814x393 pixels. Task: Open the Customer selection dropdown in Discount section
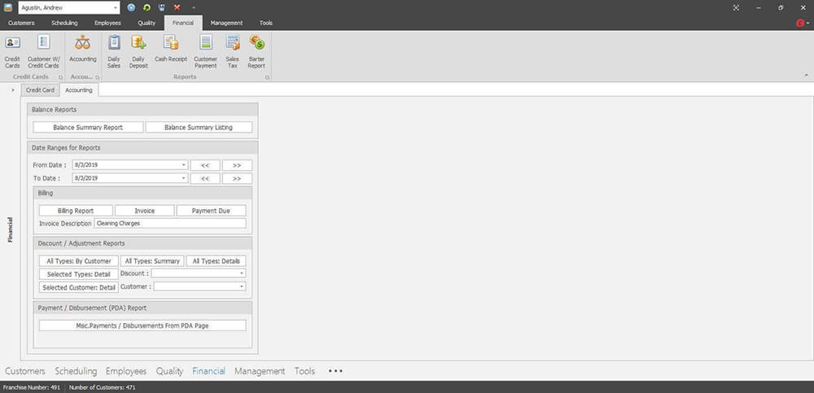tap(242, 286)
